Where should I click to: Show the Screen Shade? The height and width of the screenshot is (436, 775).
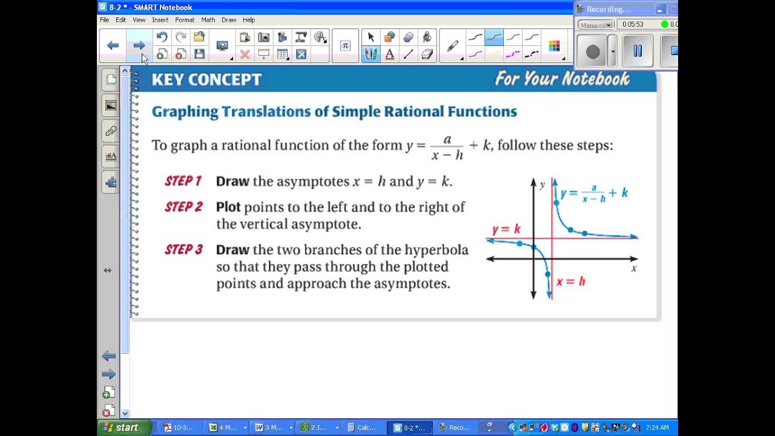(x=263, y=54)
